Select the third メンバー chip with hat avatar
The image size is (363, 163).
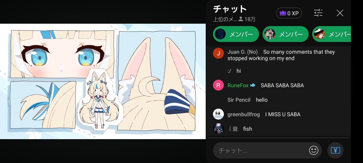point(332,34)
